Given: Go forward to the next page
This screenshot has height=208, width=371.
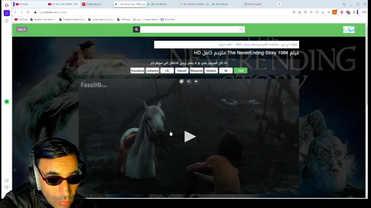Looking at the screenshot, I should (x=21, y=12).
